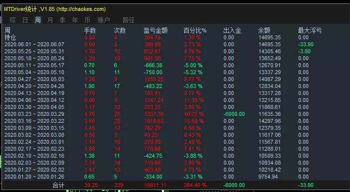This screenshot has height=192, width=350.
Task: Select week row 2020.02.24 ~ 2020.03.01
Action: tap(34, 142)
